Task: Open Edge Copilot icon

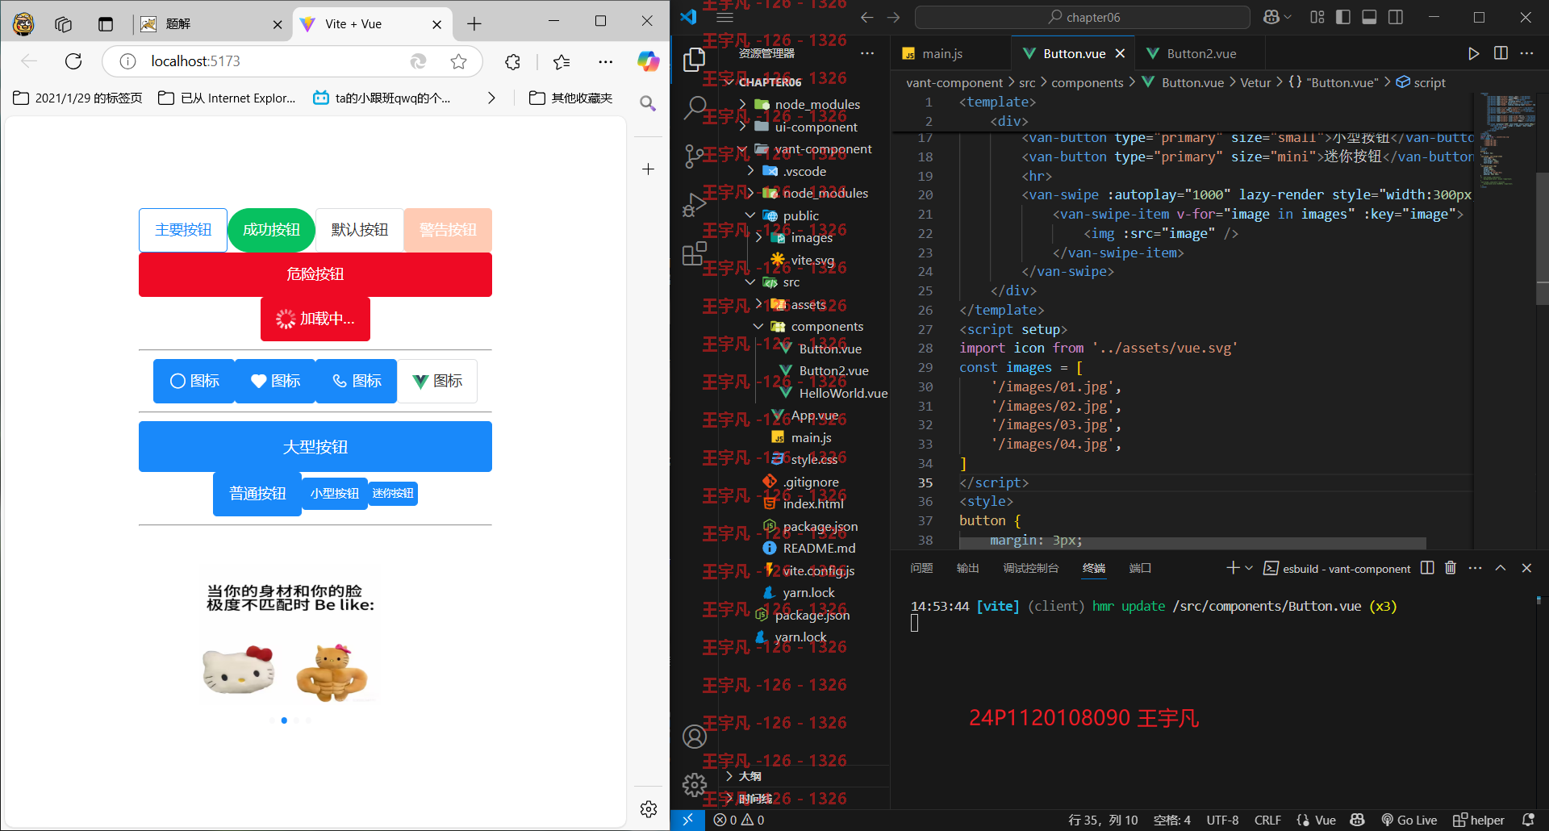Action: [648, 61]
